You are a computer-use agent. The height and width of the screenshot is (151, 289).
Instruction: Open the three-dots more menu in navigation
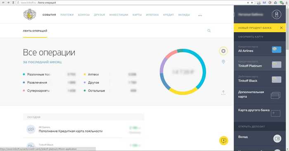[200, 15]
